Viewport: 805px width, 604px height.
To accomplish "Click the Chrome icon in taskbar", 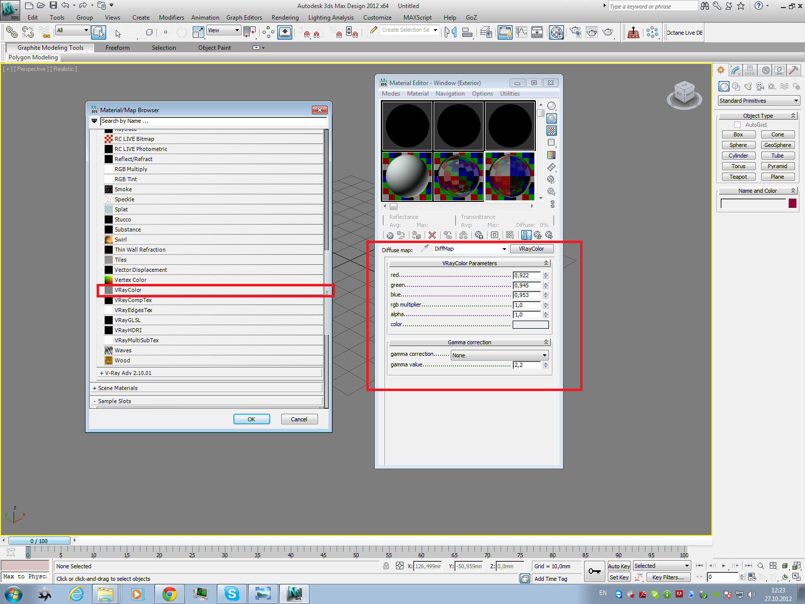I will pyautogui.click(x=169, y=594).
